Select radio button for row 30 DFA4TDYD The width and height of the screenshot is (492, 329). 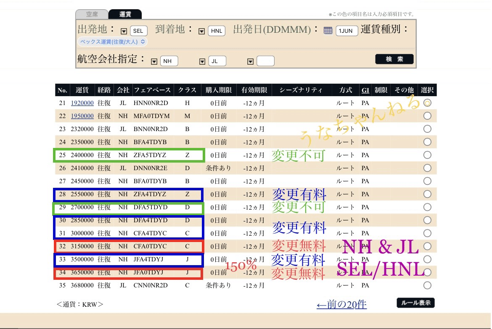click(427, 220)
